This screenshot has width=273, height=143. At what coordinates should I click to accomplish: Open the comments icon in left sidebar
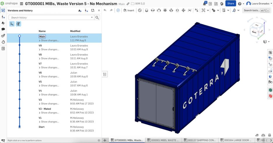pyautogui.click(x=3, y=29)
